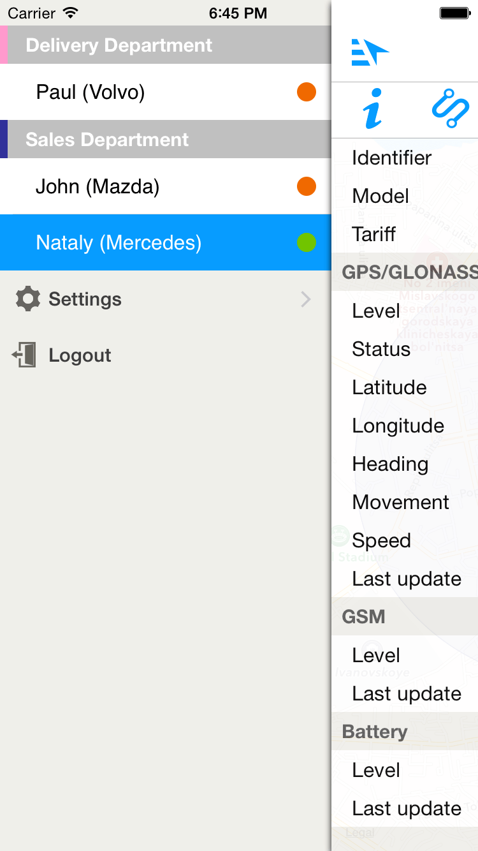This screenshot has width=478, height=851.
Task: Click the Logout door icon
Action: click(x=24, y=355)
